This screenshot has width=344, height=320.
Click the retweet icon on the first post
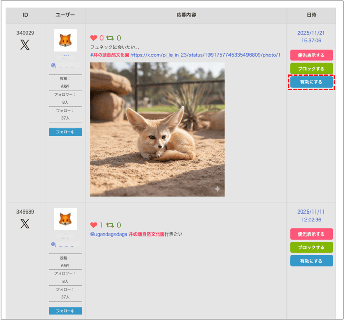(x=110, y=38)
